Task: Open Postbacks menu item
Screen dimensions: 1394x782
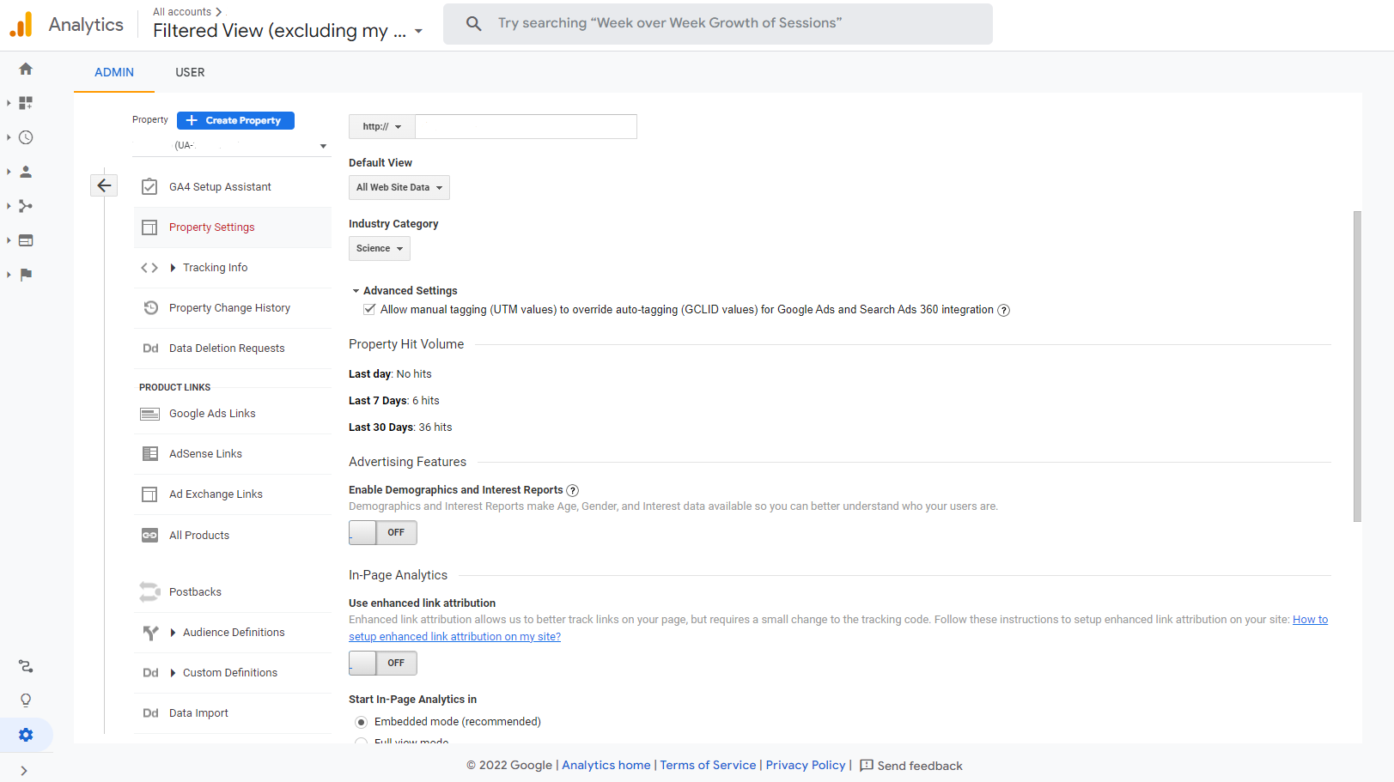Action: point(195,592)
